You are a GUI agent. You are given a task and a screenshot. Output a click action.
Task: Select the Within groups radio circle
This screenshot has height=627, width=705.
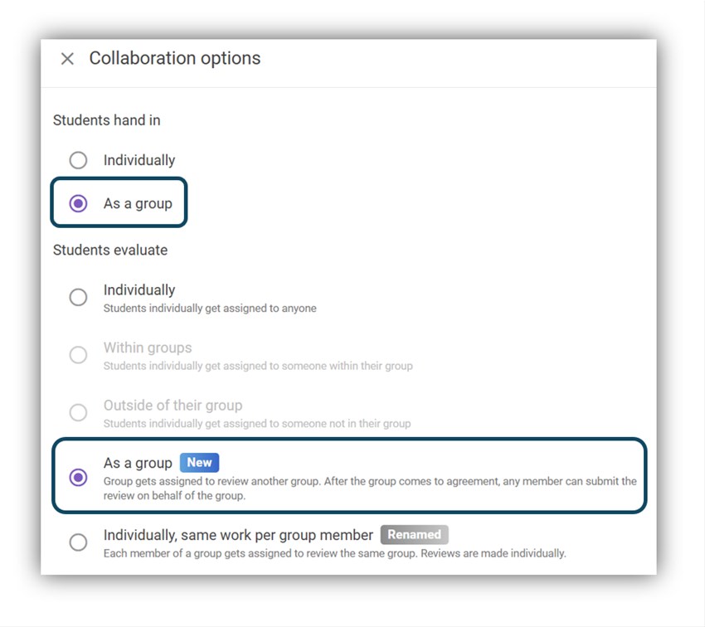pos(78,355)
